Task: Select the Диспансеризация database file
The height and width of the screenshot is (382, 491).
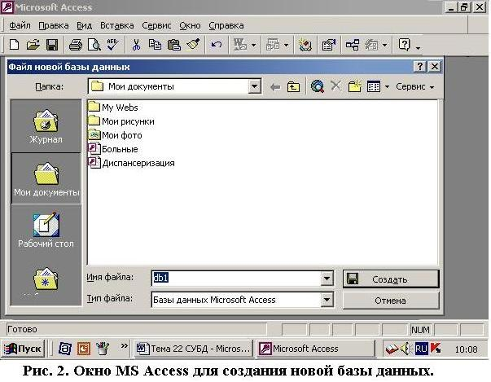Action: pyautogui.click(x=132, y=163)
